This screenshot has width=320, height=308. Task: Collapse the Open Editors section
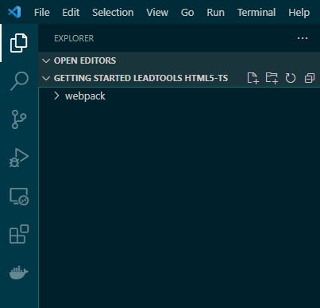[46, 60]
